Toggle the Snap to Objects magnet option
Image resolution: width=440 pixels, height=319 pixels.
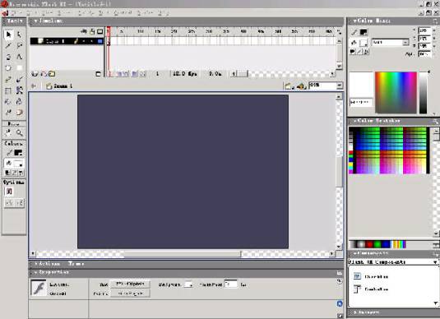9,192
